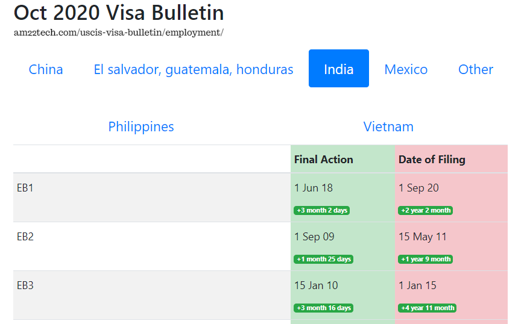Screen dimensions: 527x324
Task: Click the +1 month 25 days badge
Action: coord(323,259)
